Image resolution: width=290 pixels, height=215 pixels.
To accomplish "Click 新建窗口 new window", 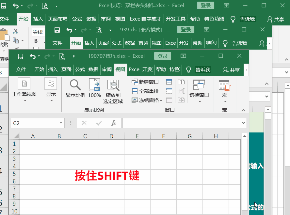I will pyautogui.click(x=145, y=82).
